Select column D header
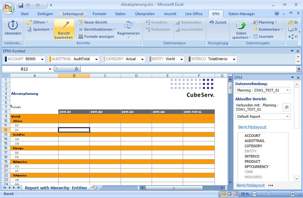The height and width of the screenshot is (198, 303). [136, 76]
